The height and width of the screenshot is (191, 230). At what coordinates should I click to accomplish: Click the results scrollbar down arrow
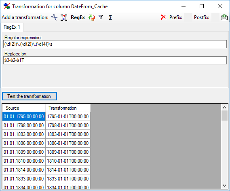224,186
